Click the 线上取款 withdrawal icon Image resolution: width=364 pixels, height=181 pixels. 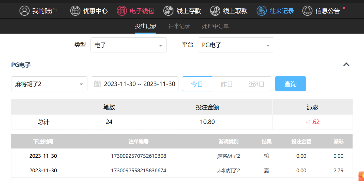(215, 11)
